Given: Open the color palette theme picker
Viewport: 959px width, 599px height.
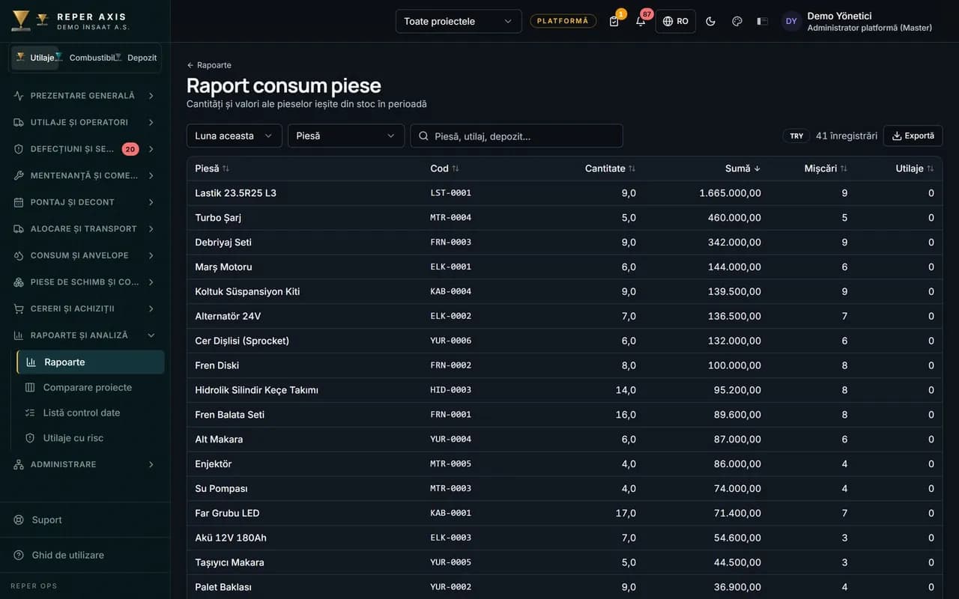Looking at the screenshot, I should click(x=736, y=21).
